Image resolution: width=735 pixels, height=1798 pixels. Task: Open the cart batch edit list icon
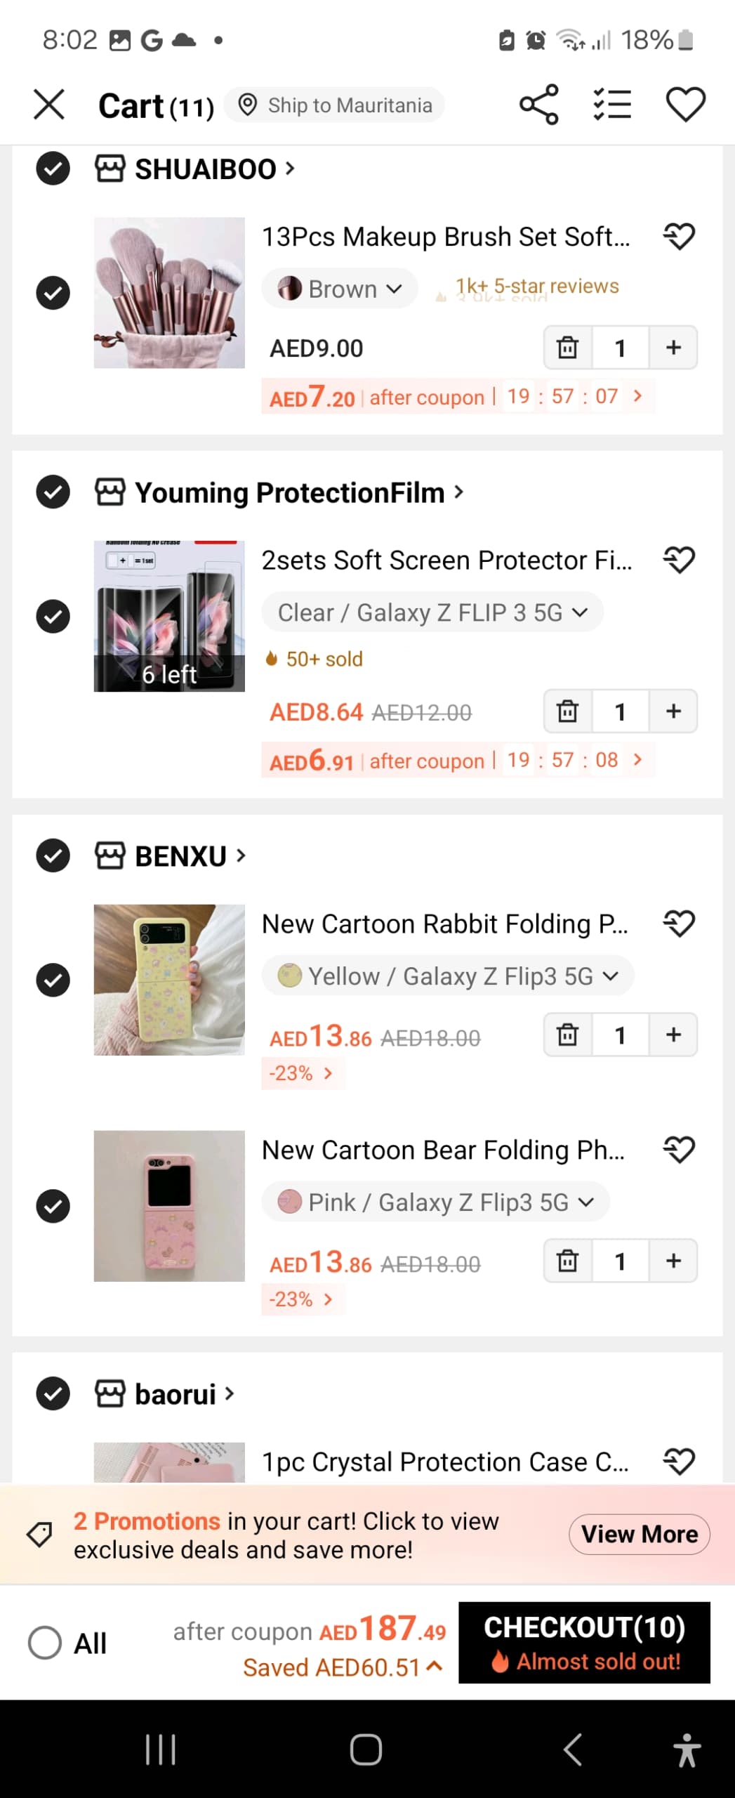[x=612, y=105]
